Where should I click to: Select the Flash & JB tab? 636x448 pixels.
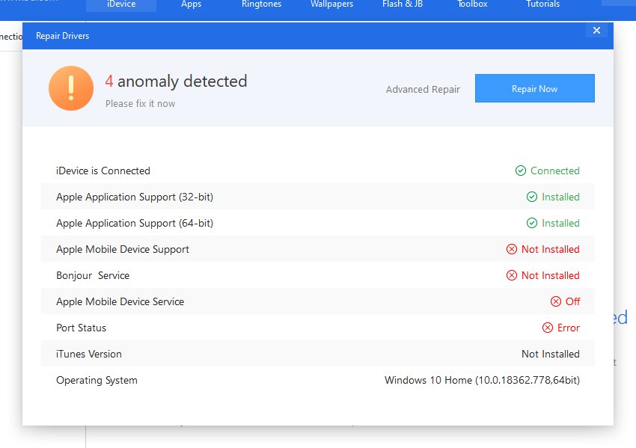pos(403,4)
